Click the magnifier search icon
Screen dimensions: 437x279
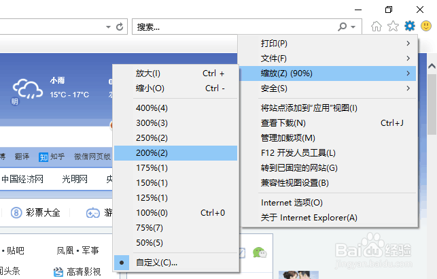[x=342, y=27]
